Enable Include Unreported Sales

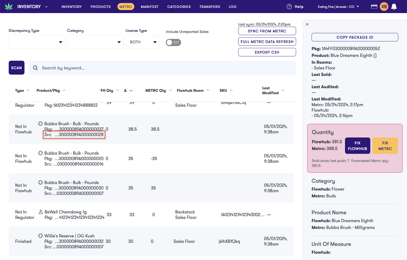click(173, 42)
